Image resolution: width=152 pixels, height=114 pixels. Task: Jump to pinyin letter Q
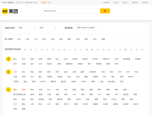(x=103, y=50)
